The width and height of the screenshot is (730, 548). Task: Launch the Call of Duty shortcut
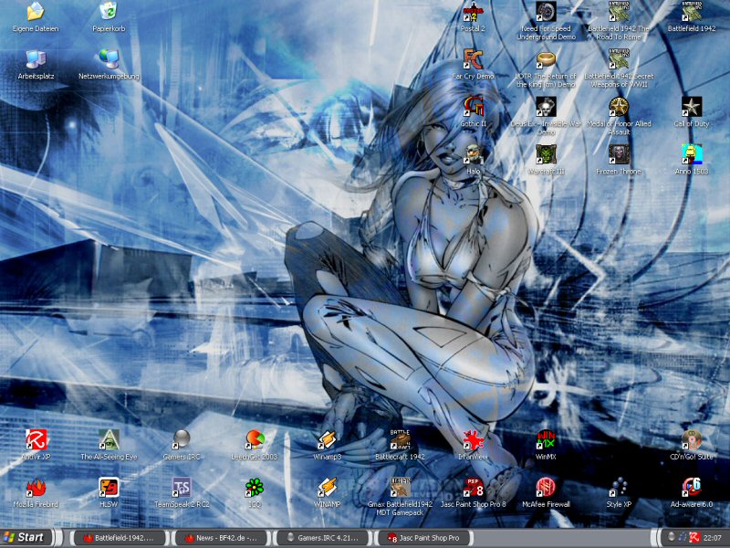point(692,107)
